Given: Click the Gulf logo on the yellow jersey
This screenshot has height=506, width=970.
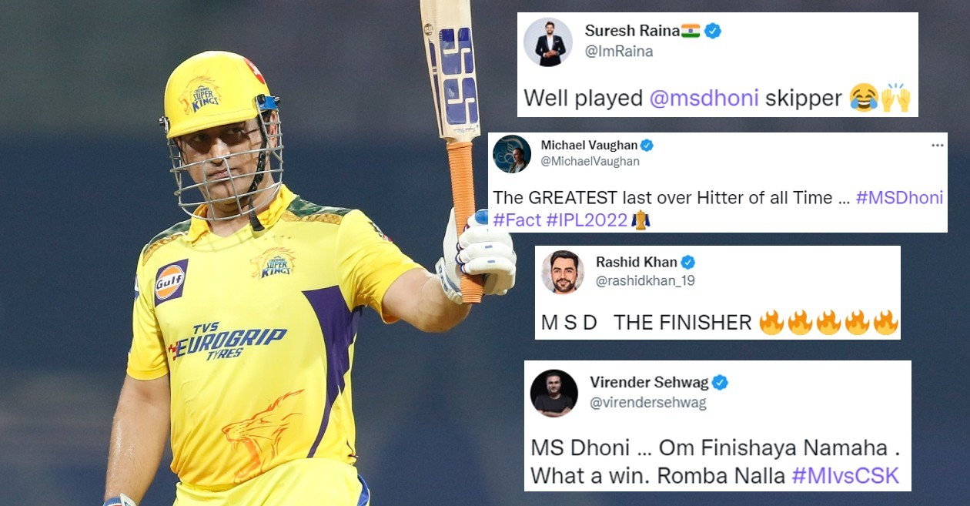Looking at the screenshot, I should click(170, 282).
